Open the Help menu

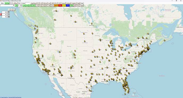pos(82,3)
